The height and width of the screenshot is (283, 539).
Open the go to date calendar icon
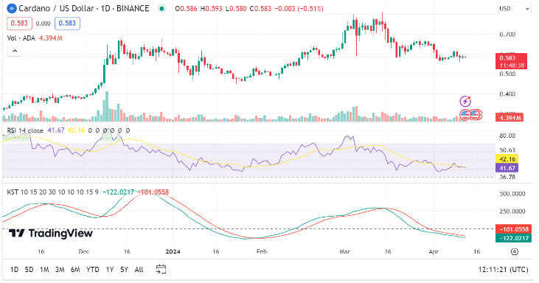coord(161,269)
